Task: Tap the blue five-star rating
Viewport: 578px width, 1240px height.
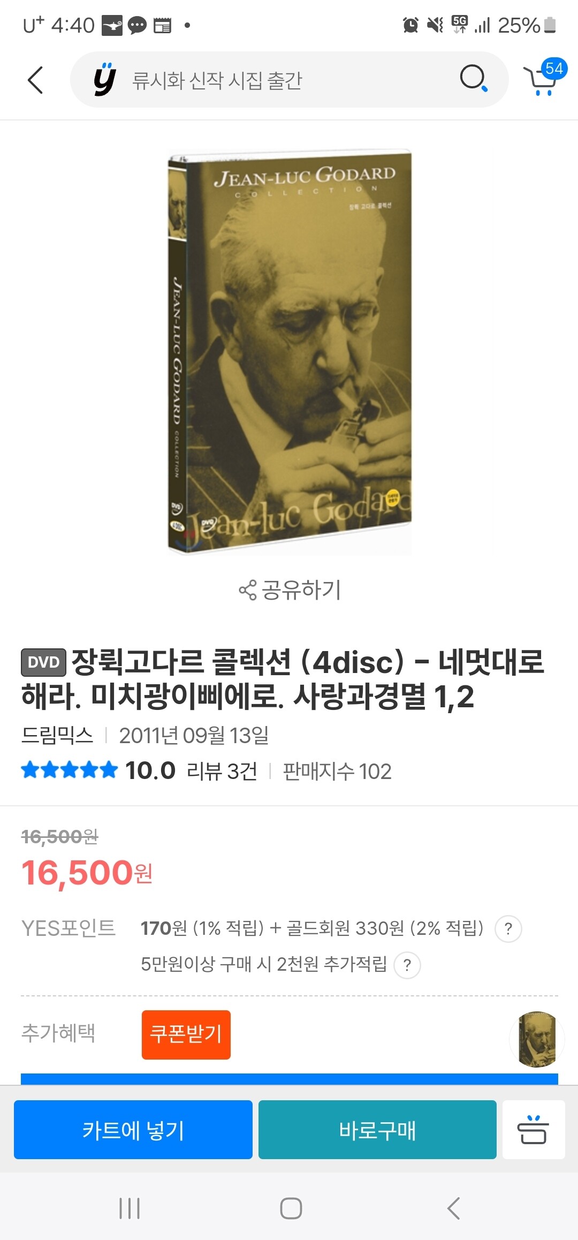Action: click(69, 770)
